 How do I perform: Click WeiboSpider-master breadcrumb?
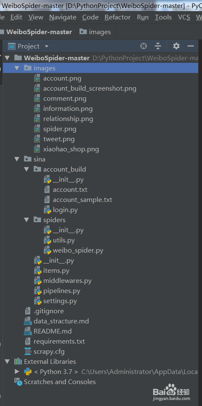[39, 32]
